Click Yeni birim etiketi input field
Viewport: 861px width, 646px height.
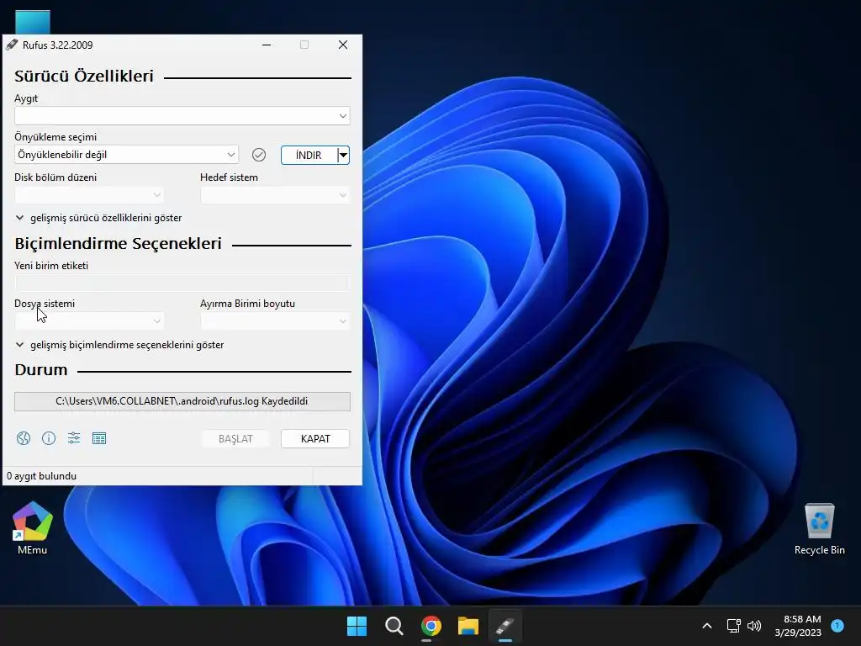click(x=182, y=283)
